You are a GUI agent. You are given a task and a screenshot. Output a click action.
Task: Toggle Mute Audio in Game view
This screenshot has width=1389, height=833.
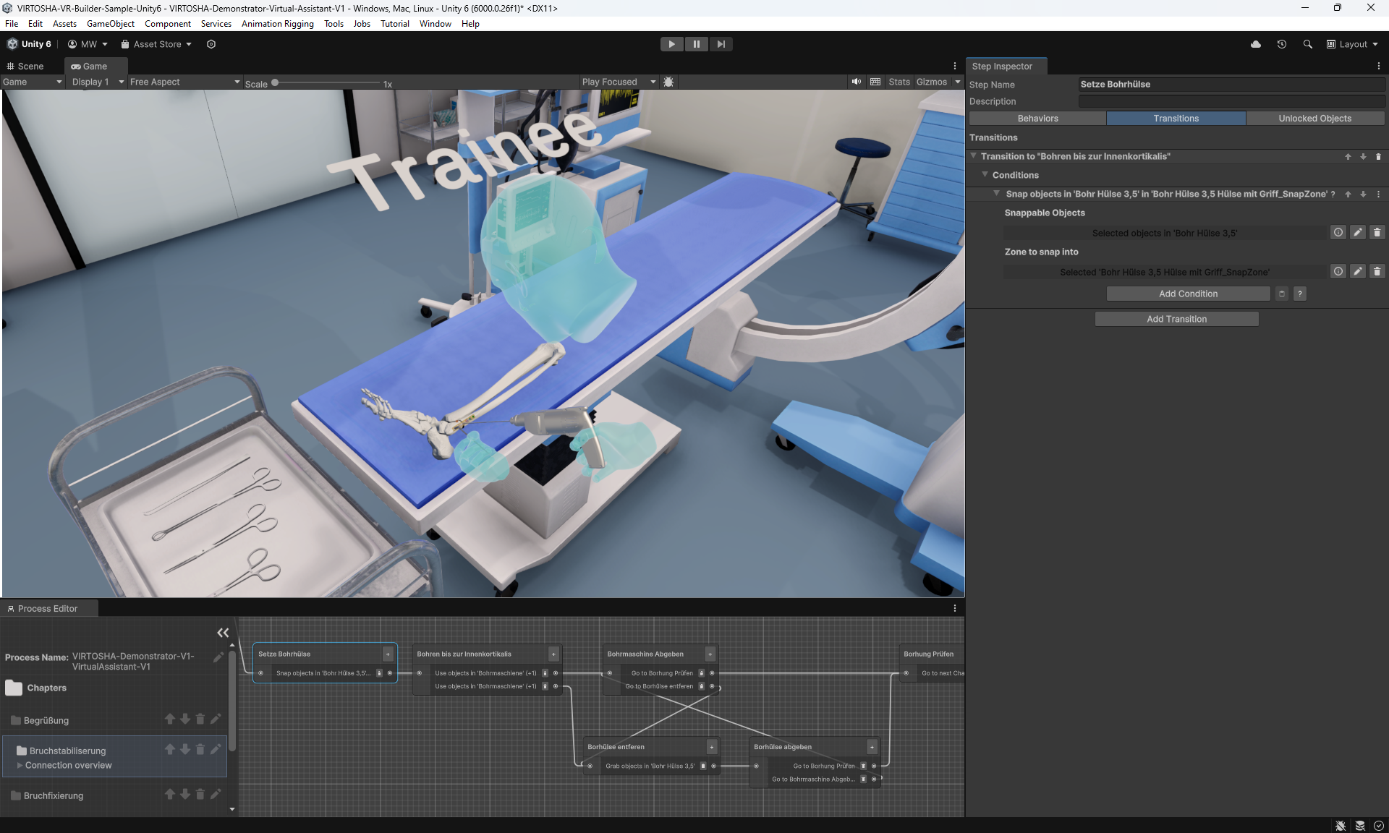(857, 82)
